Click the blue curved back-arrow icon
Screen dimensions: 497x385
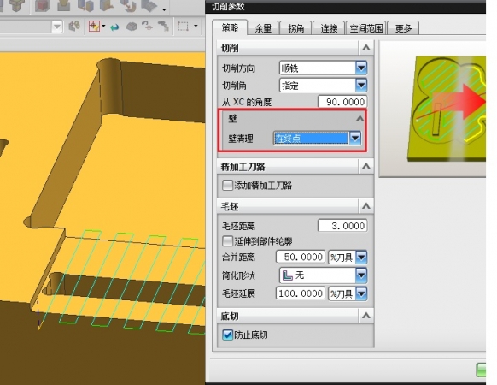tap(114, 27)
